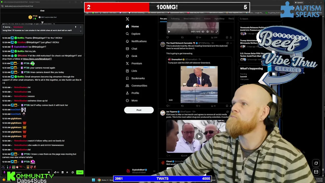Repost the top video post
The image size is (325, 183).
[x=182, y=37]
